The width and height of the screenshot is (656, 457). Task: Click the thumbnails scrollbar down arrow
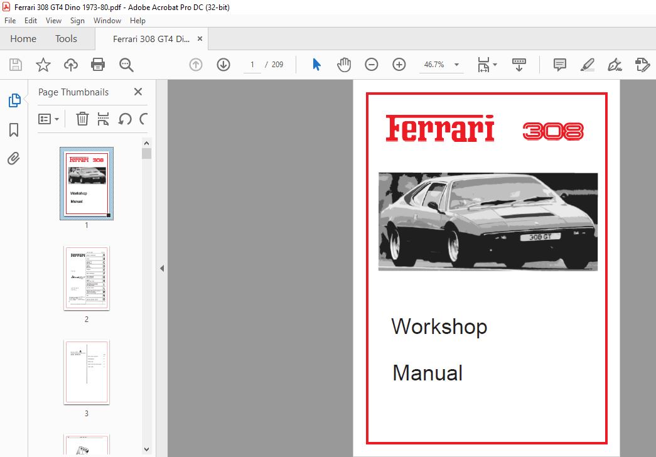point(146,449)
